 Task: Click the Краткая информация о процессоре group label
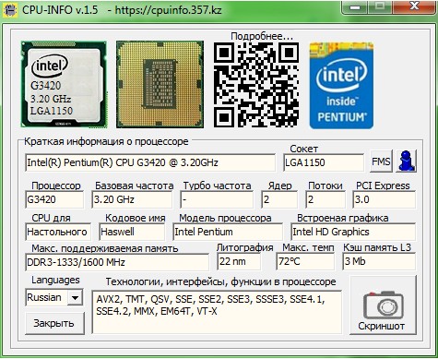pyautogui.click(x=106, y=141)
